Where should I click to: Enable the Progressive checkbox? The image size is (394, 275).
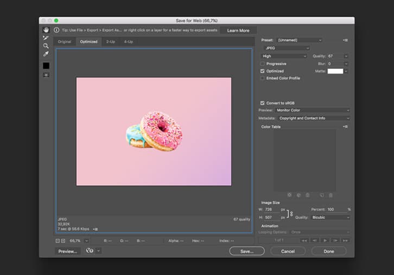tap(263, 64)
